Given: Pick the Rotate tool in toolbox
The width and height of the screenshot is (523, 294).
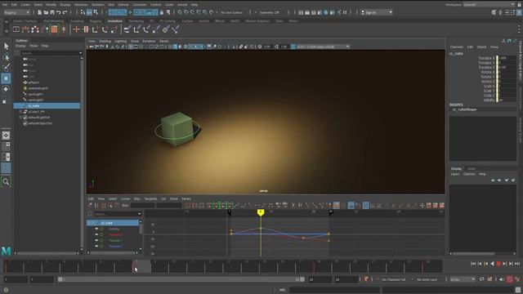Looking at the screenshot, I should click(x=6, y=89).
